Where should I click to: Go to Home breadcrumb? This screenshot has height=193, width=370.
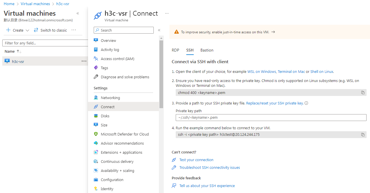pyautogui.click(x=9, y=4)
